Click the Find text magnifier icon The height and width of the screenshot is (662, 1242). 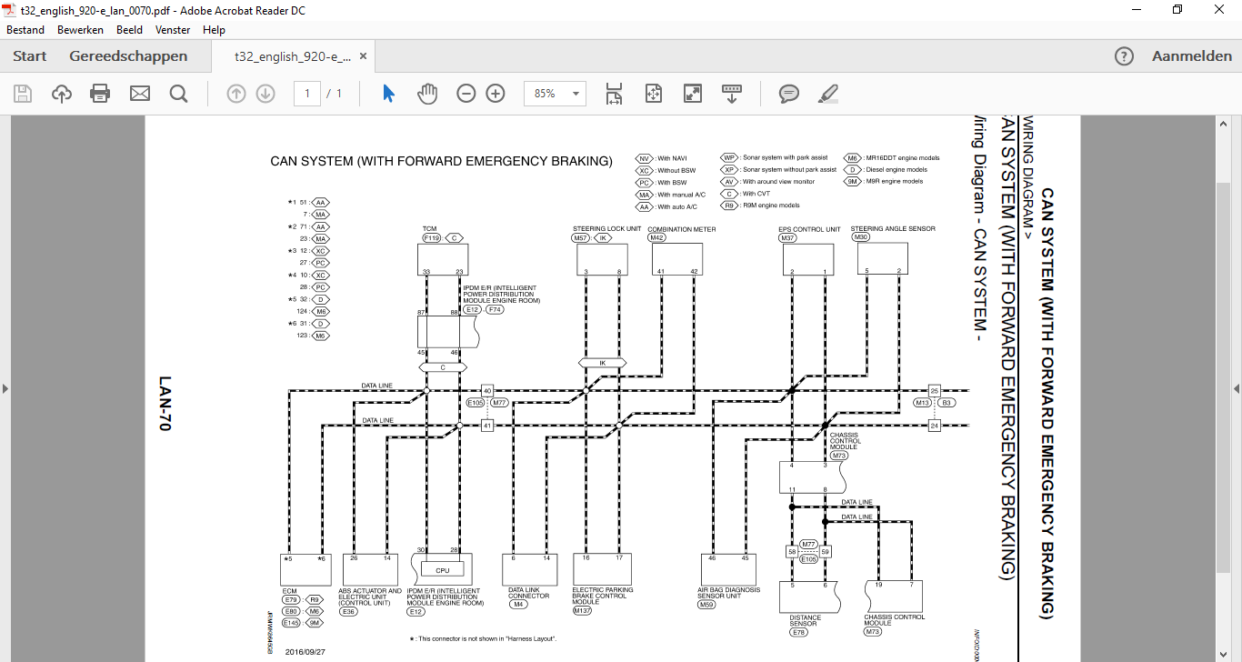click(178, 94)
